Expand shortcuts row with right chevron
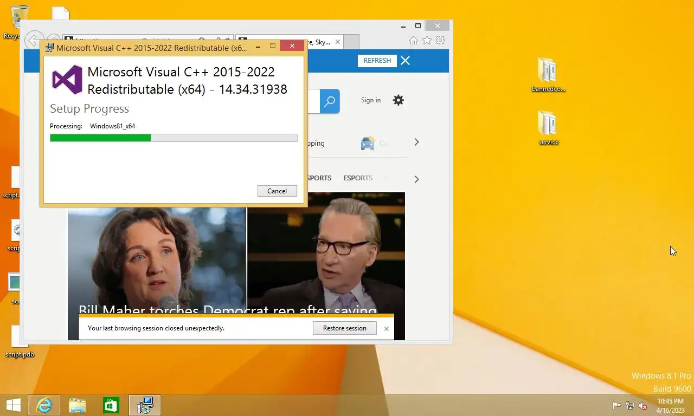 coord(416,142)
